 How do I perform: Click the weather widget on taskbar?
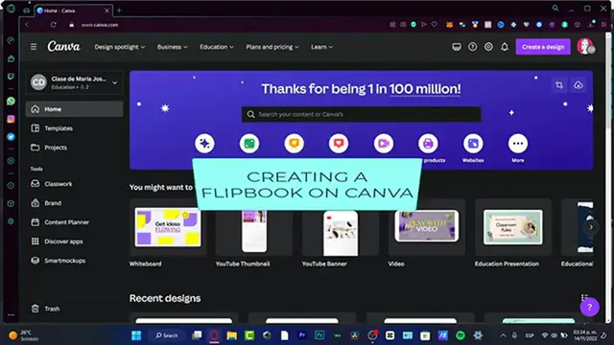tap(23, 335)
